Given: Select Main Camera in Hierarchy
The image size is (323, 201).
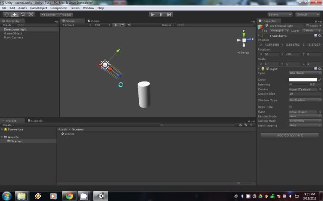Looking at the screenshot, I should (30, 38).
